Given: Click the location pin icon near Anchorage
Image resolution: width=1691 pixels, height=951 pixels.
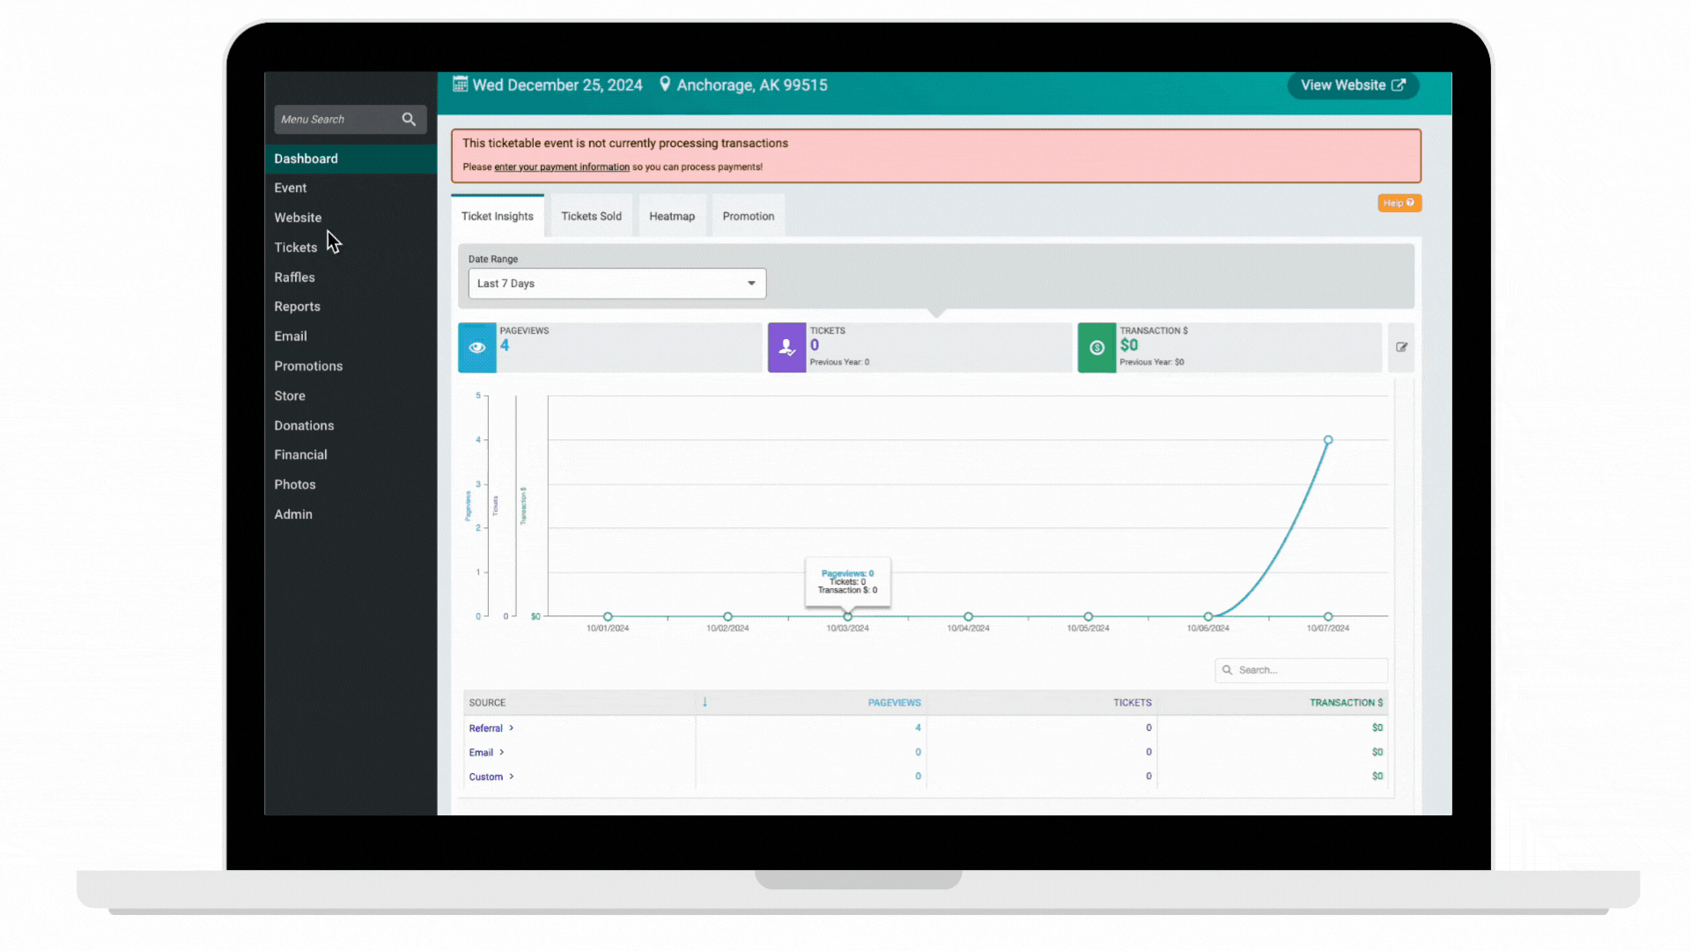Looking at the screenshot, I should pos(665,85).
